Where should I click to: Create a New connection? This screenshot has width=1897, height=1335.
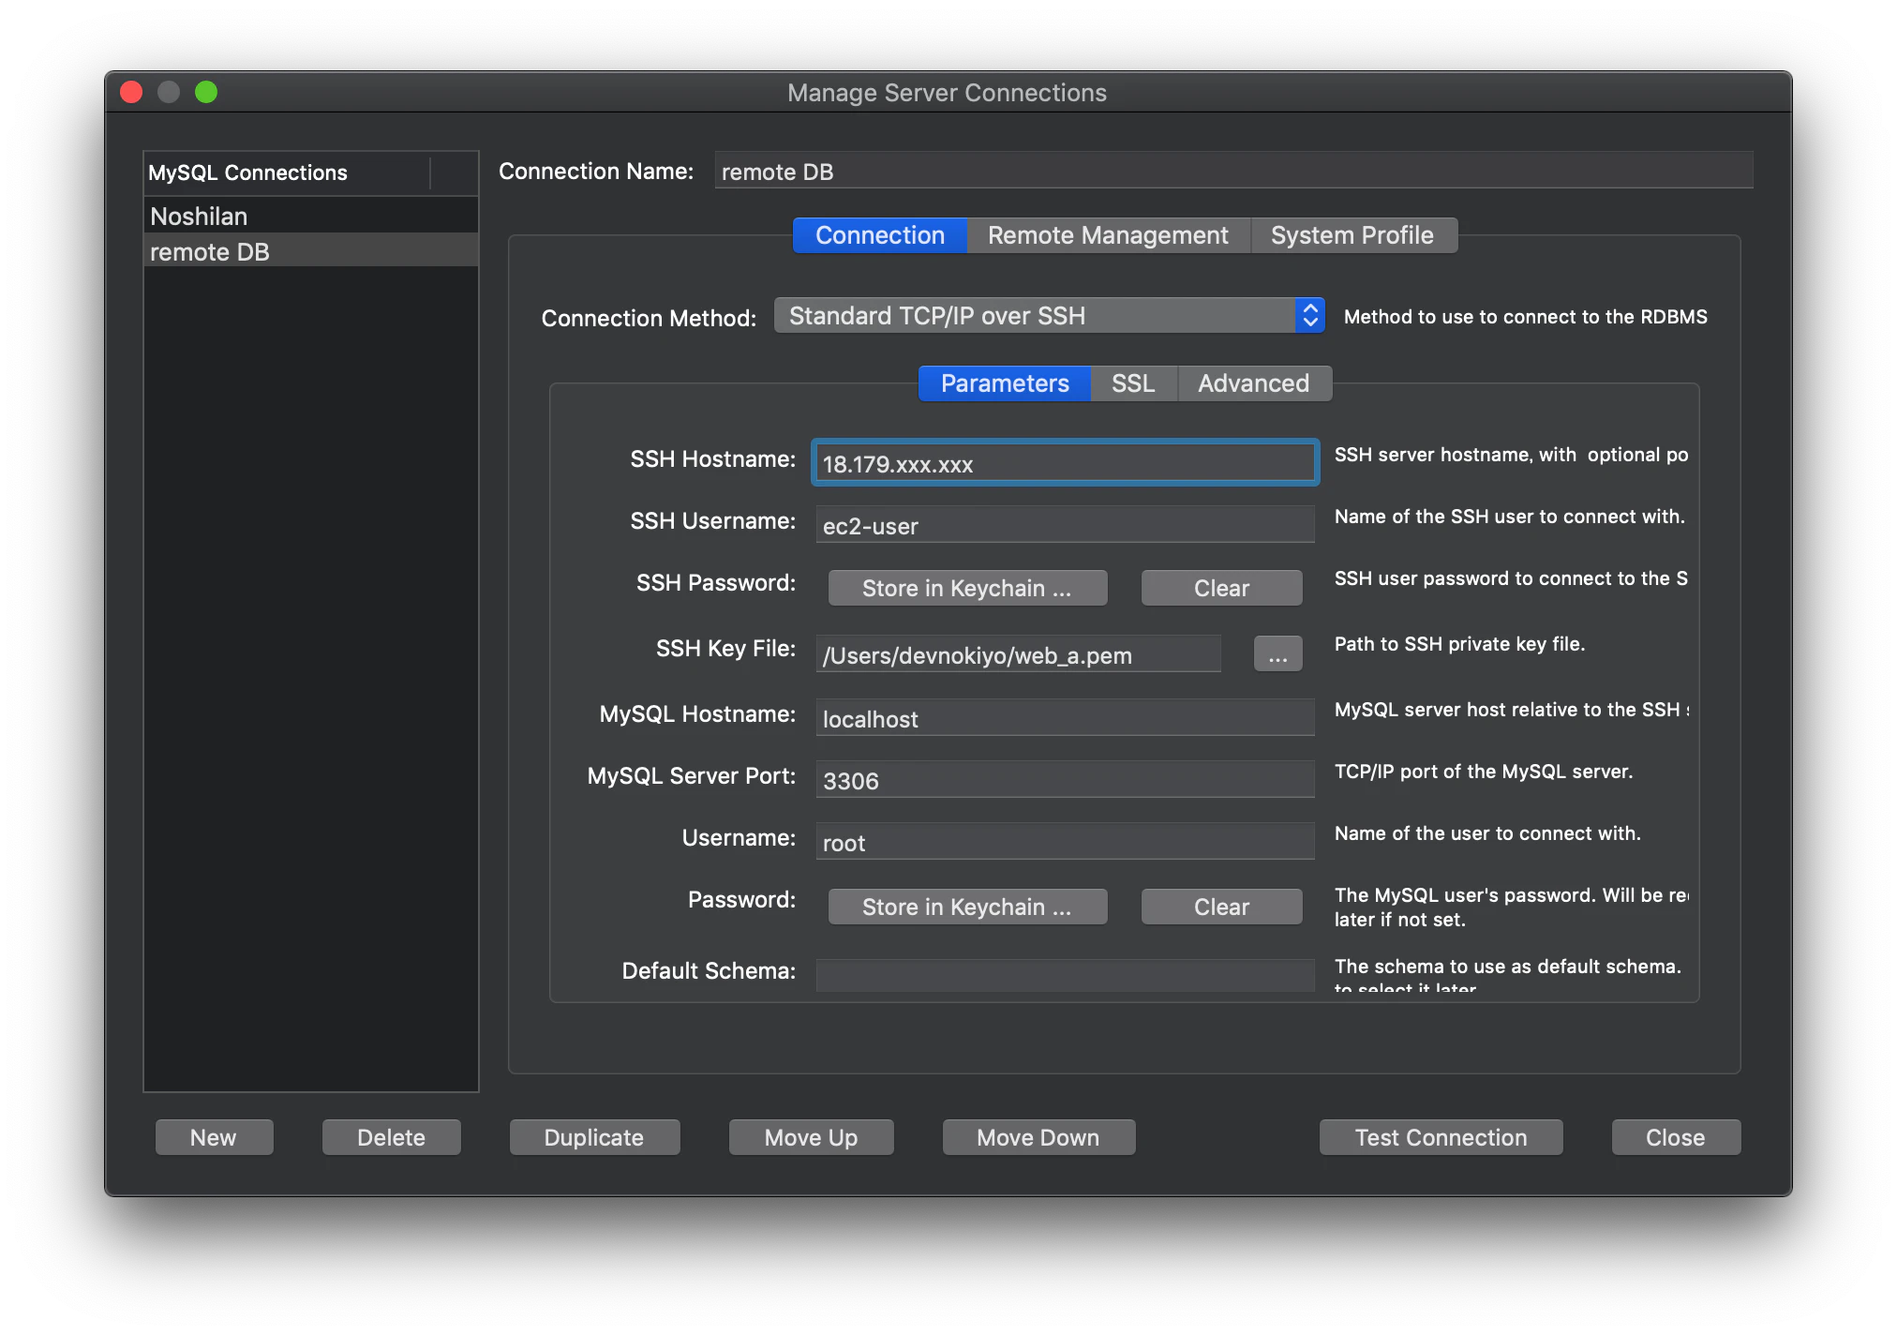pos(214,1137)
